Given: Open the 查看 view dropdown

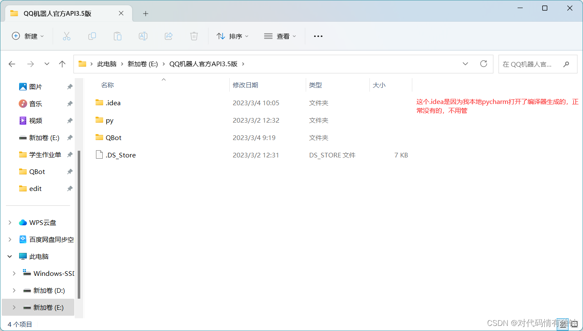Looking at the screenshot, I should click(280, 36).
